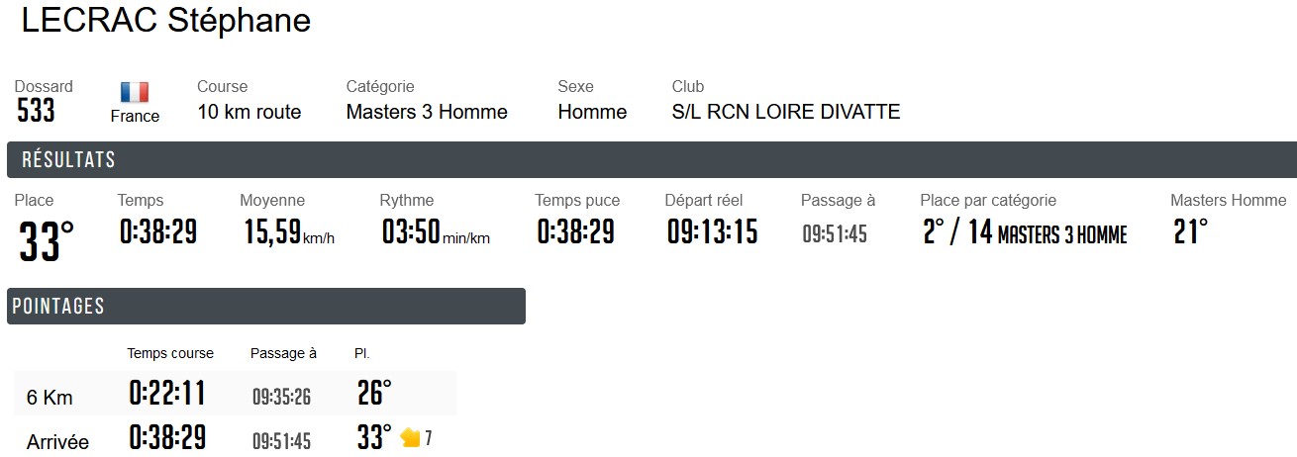The image size is (1297, 457).
Task: Click the French flag icon
Action: (x=135, y=92)
